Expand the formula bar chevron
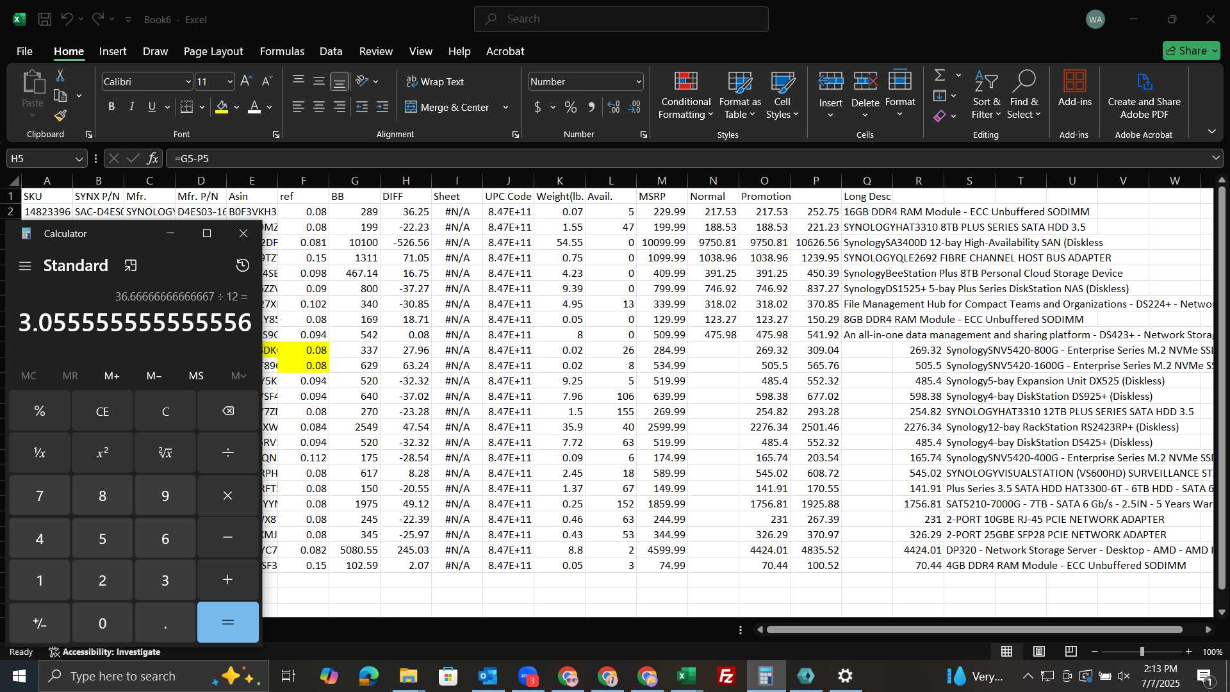This screenshot has height=692, width=1230. tap(1215, 158)
